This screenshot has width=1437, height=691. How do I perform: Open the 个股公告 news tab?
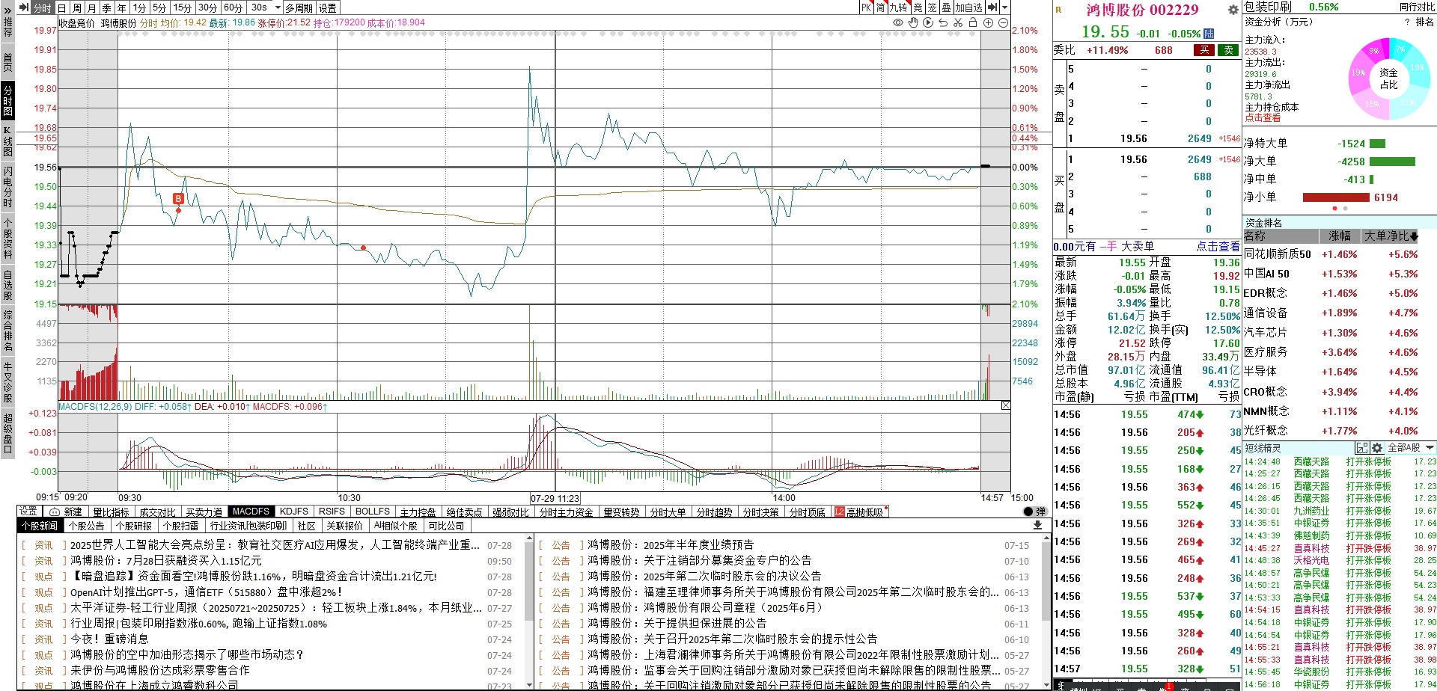pyautogui.click(x=86, y=526)
